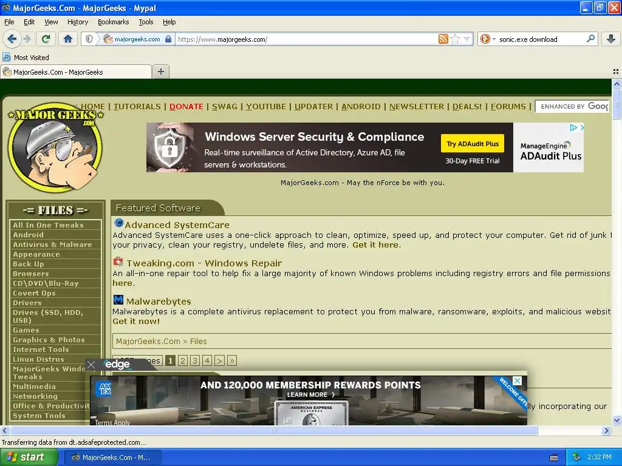Select MajorGeeks.Com taskbar button
This screenshot has height=466, width=622.
pyautogui.click(x=113, y=458)
